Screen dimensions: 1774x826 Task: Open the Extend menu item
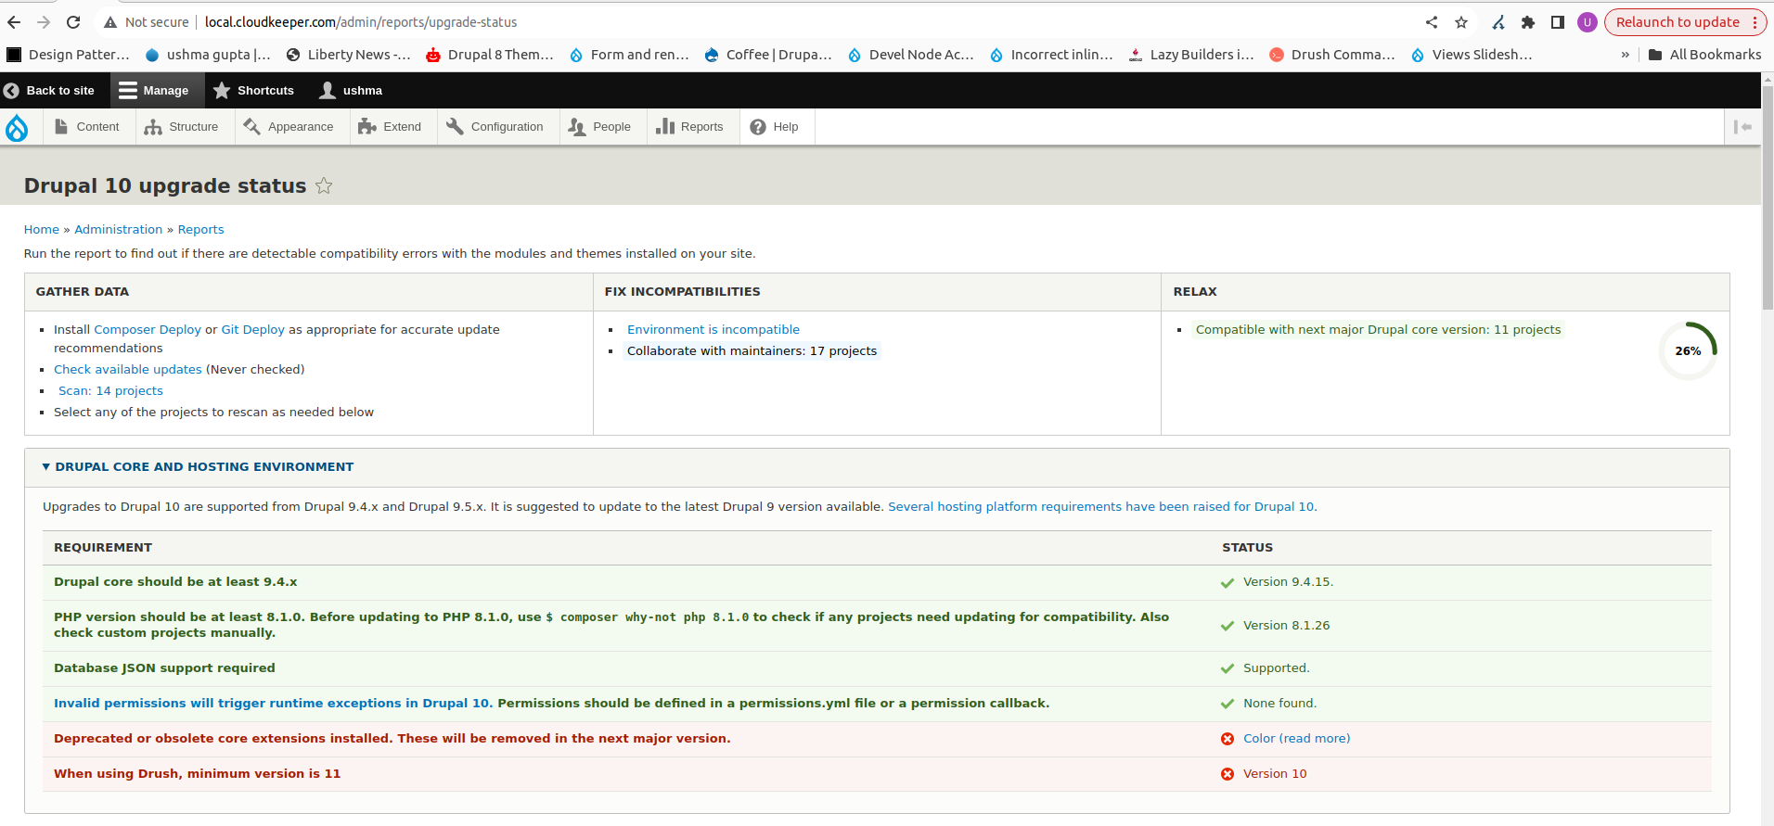pyautogui.click(x=390, y=127)
